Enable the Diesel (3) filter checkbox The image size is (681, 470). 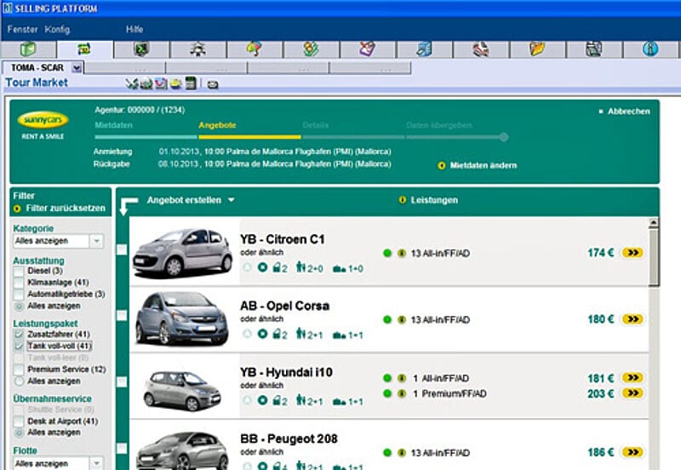coord(19,271)
